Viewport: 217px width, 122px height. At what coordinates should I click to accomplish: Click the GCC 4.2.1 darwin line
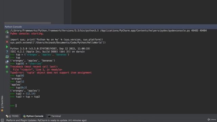tap(47, 52)
